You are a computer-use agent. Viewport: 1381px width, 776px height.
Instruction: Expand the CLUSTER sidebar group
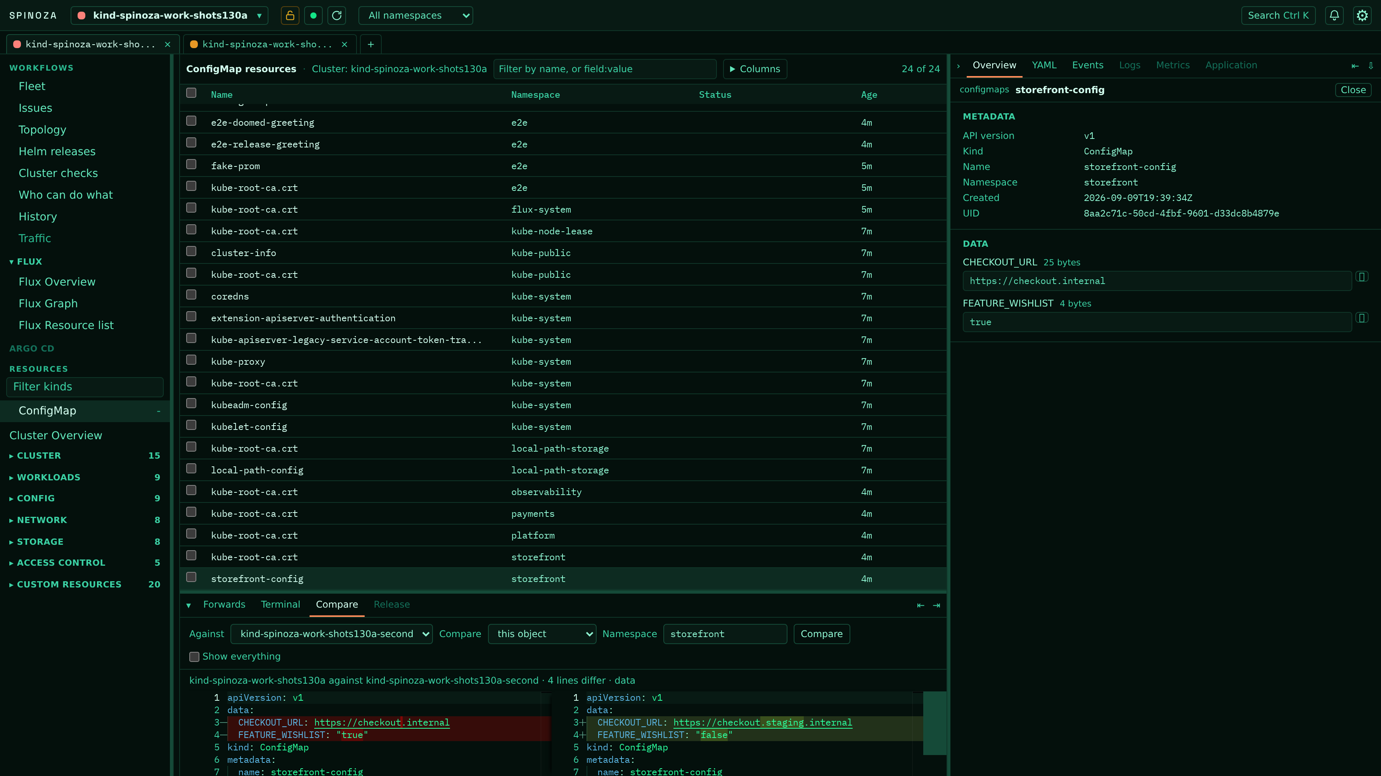(85, 456)
